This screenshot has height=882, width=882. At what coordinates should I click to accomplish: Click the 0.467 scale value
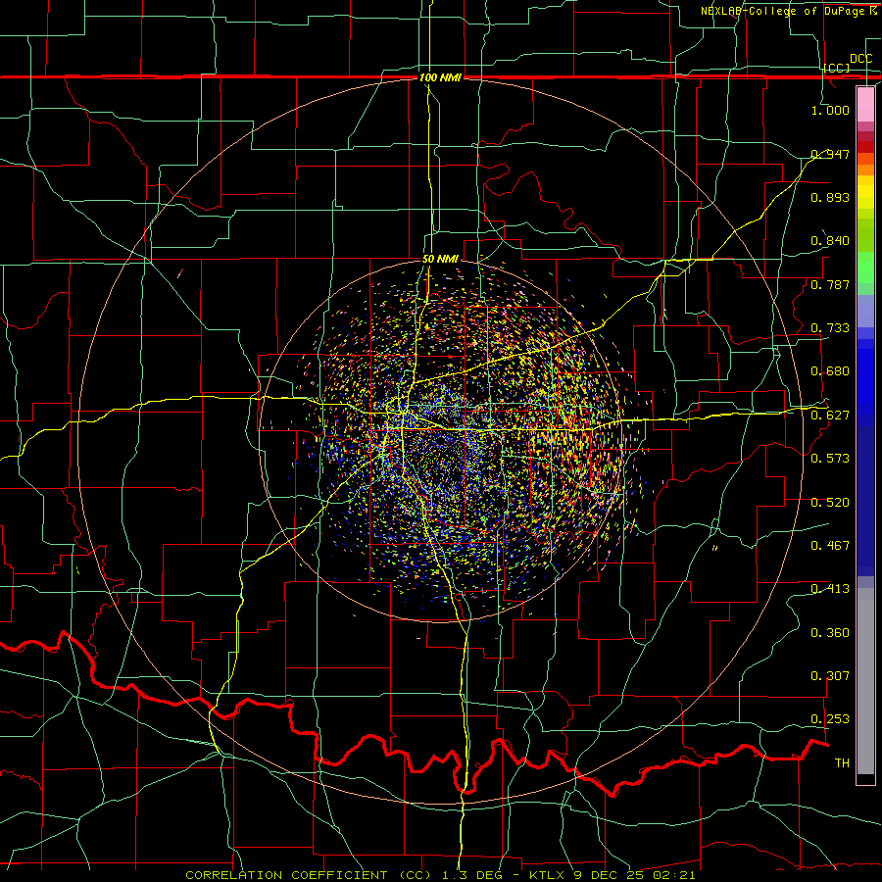pyautogui.click(x=830, y=546)
